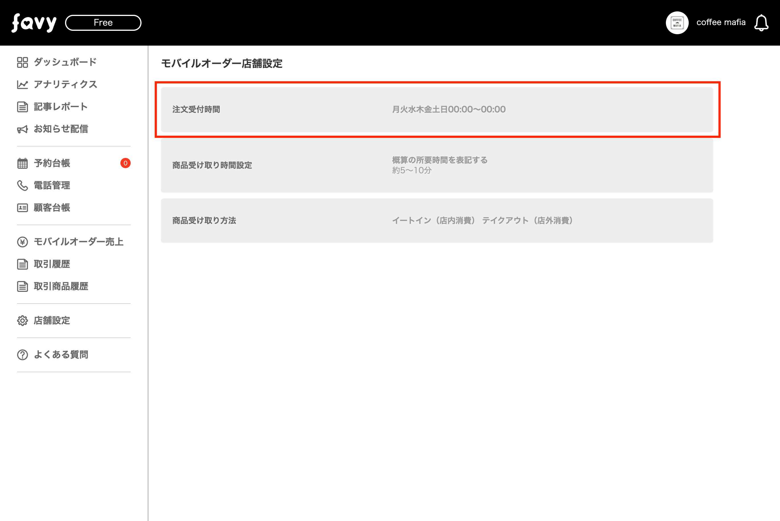Click the 商品受け取り時間設定 label

212,166
